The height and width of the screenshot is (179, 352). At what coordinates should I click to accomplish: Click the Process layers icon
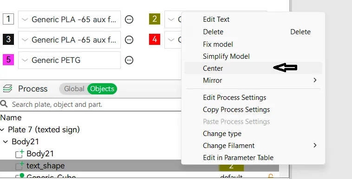click(x=7, y=88)
